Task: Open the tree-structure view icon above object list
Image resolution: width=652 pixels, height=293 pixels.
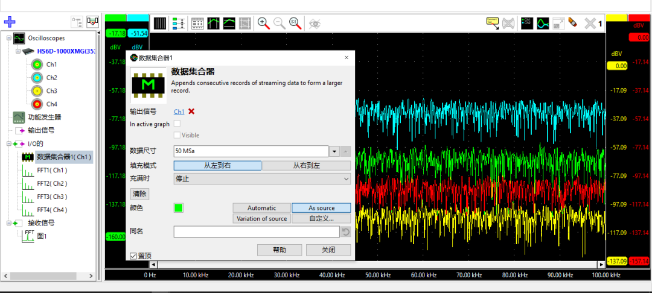Action: (x=77, y=22)
